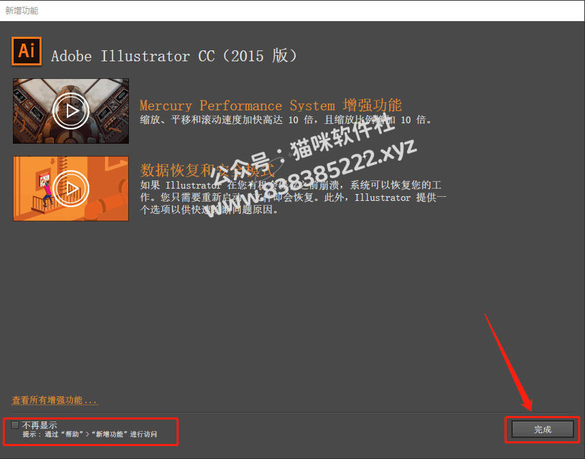Enable the 不再显示 checkbox
The image size is (585, 459).
[x=15, y=425]
